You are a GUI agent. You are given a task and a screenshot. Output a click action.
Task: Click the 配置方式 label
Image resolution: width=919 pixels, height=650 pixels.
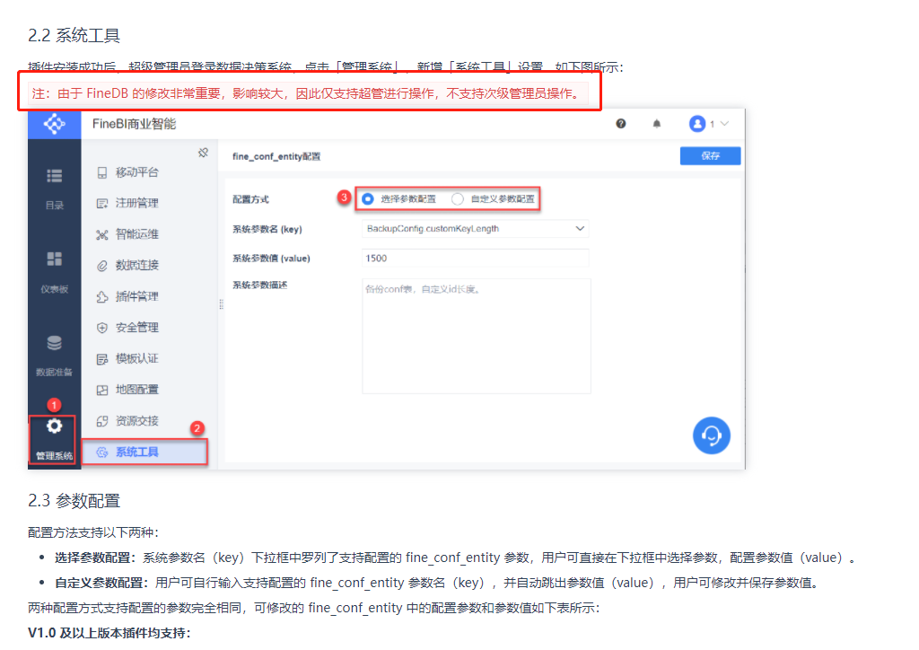[250, 199]
